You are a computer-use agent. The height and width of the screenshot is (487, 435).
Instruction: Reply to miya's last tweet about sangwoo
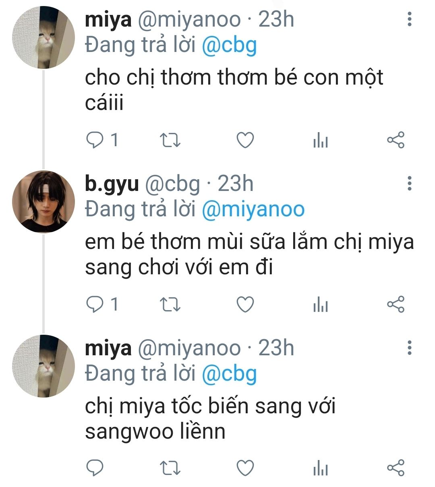coord(95,468)
